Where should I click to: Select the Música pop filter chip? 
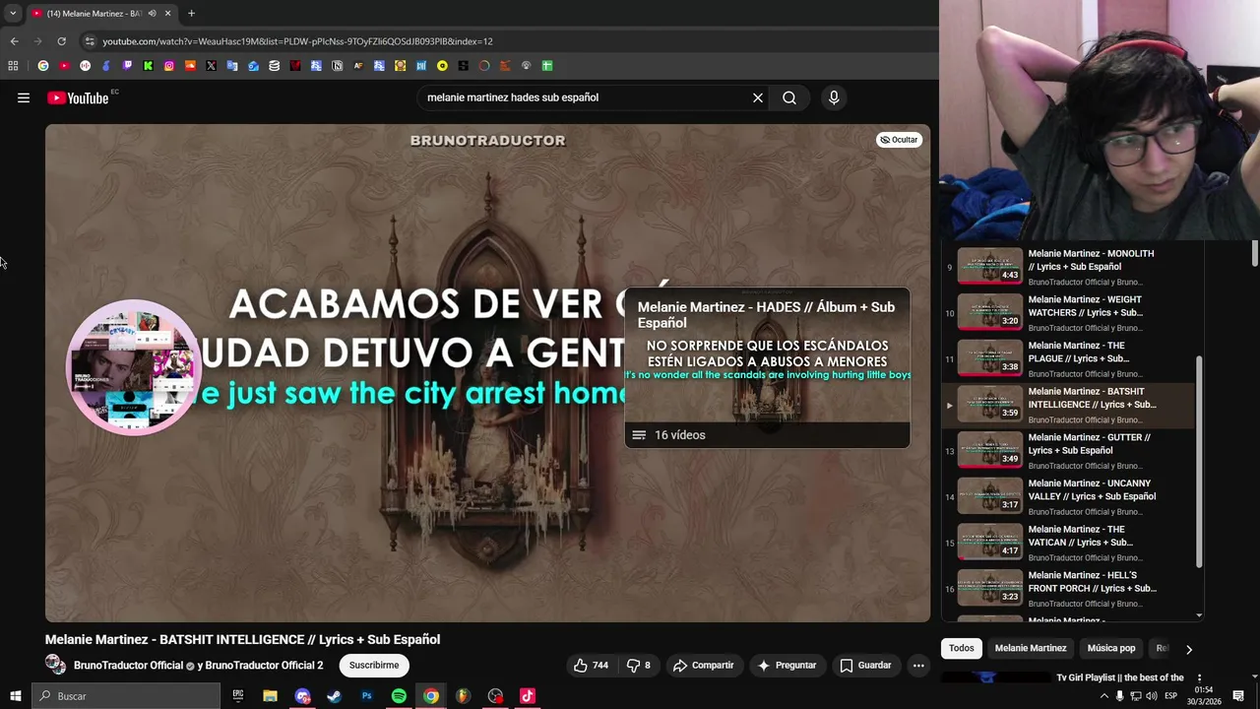pyautogui.click(x=1111, y=648)
